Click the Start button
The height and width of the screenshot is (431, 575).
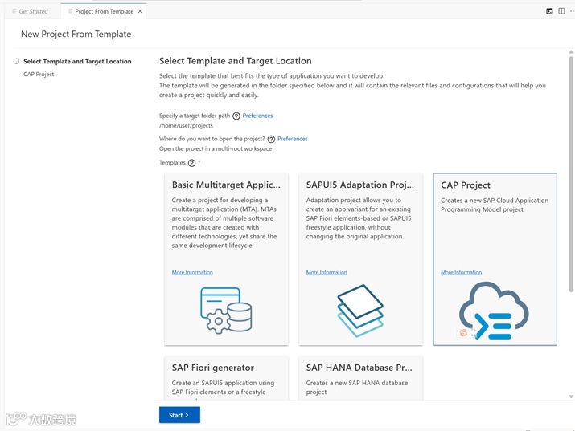click(x=179, y=415)
